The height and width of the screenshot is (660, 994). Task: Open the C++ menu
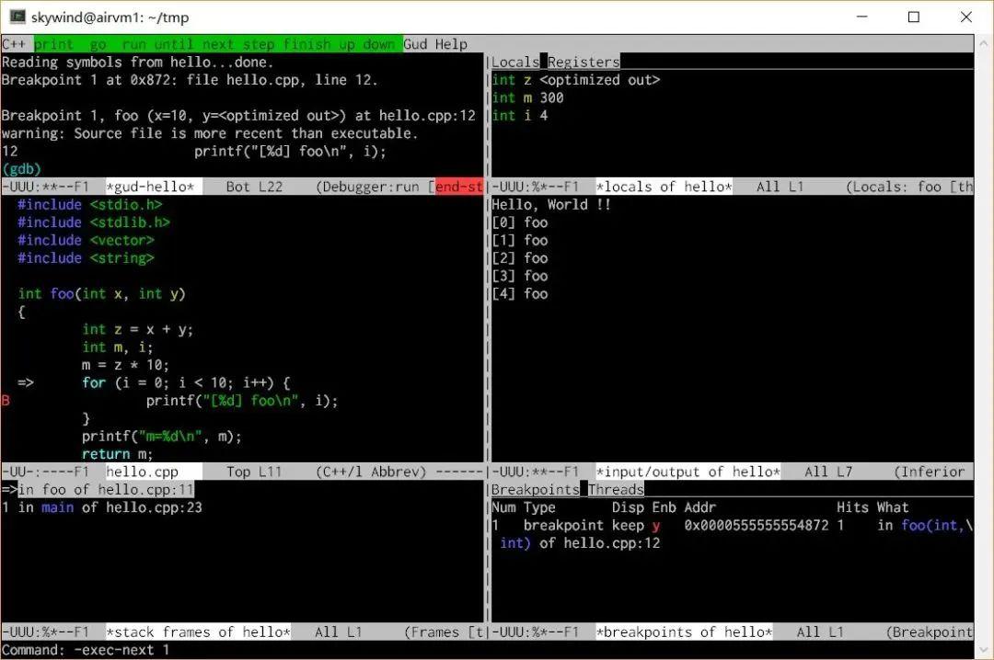click(13, 44)
